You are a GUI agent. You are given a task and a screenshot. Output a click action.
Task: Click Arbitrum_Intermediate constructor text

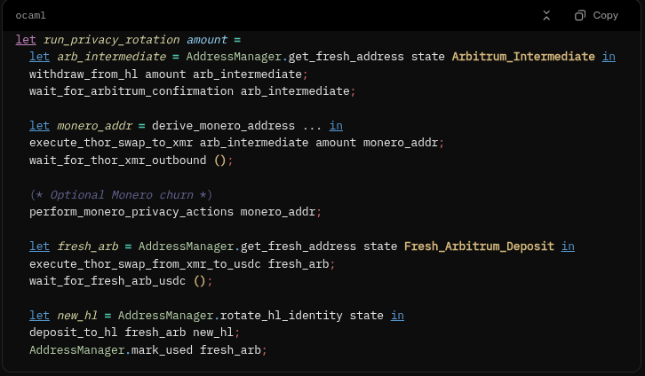tap(523, 57)
